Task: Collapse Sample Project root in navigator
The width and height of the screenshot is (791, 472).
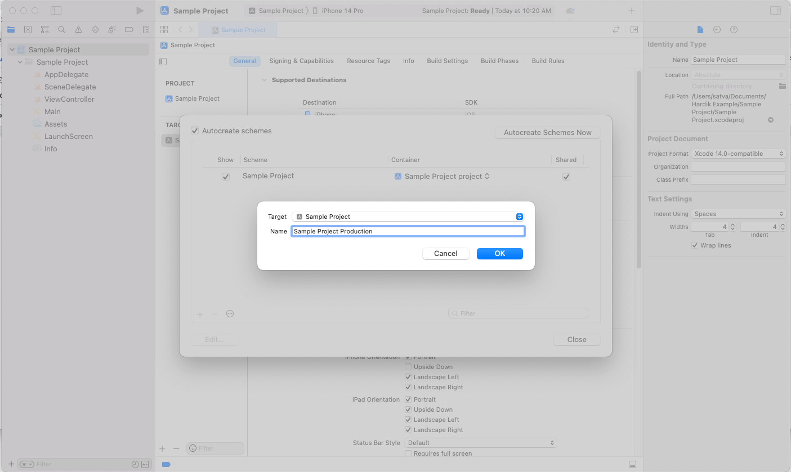Action: tap(12, 50)
